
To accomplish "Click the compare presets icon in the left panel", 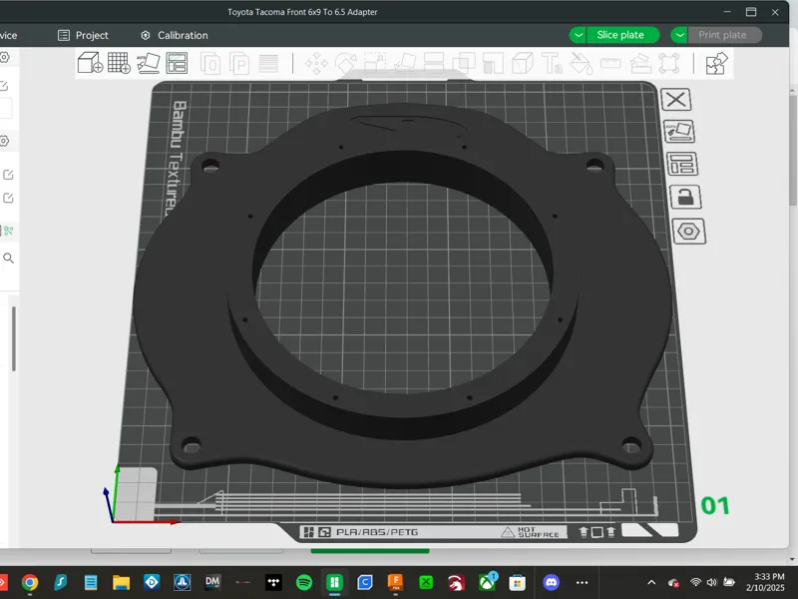I will [x=8, y=231].
